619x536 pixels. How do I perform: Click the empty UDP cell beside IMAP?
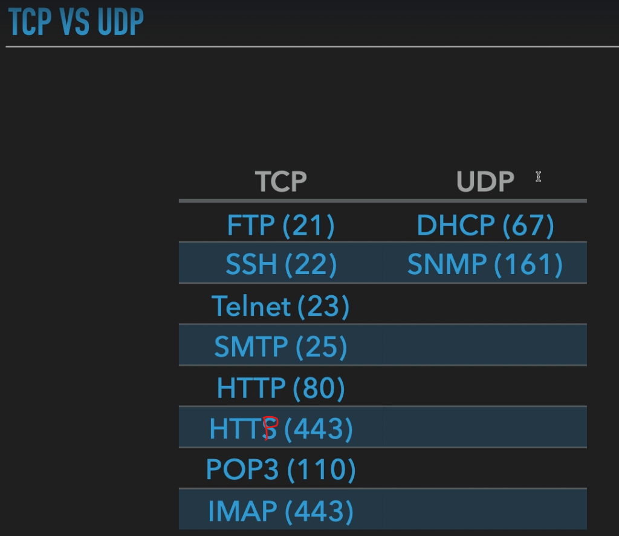pos(485,509)
